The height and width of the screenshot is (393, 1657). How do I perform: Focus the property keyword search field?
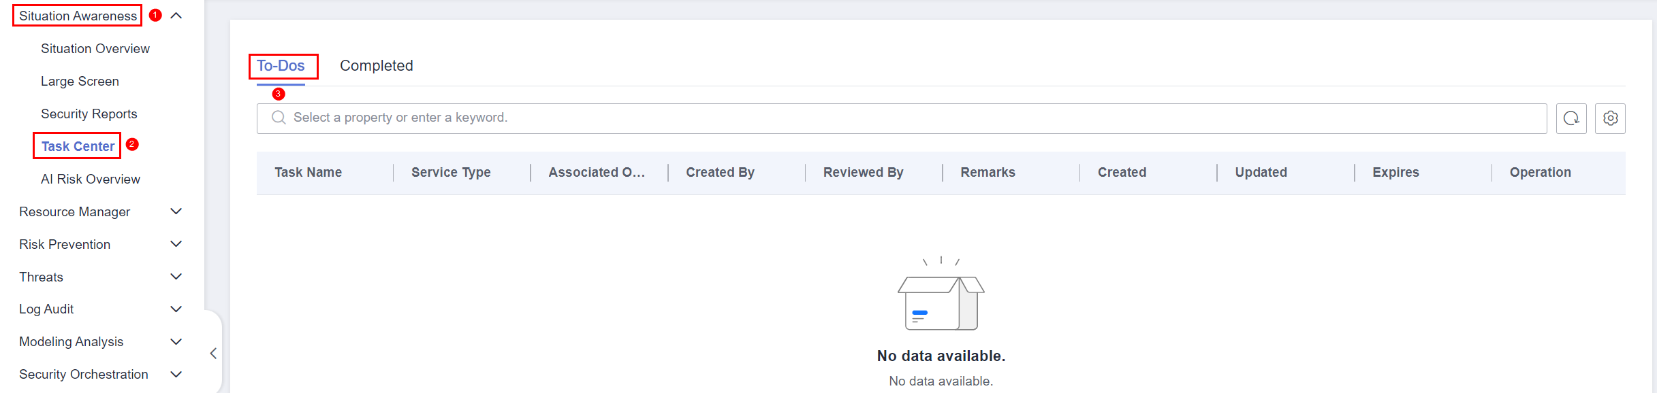click(x=913, y=118)
